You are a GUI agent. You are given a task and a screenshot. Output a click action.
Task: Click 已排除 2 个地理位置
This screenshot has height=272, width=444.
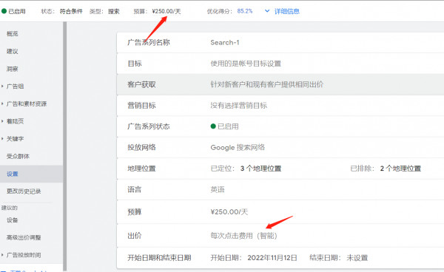click(x=386, y=169)
